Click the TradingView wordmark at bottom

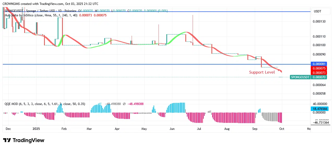[28, 140]
